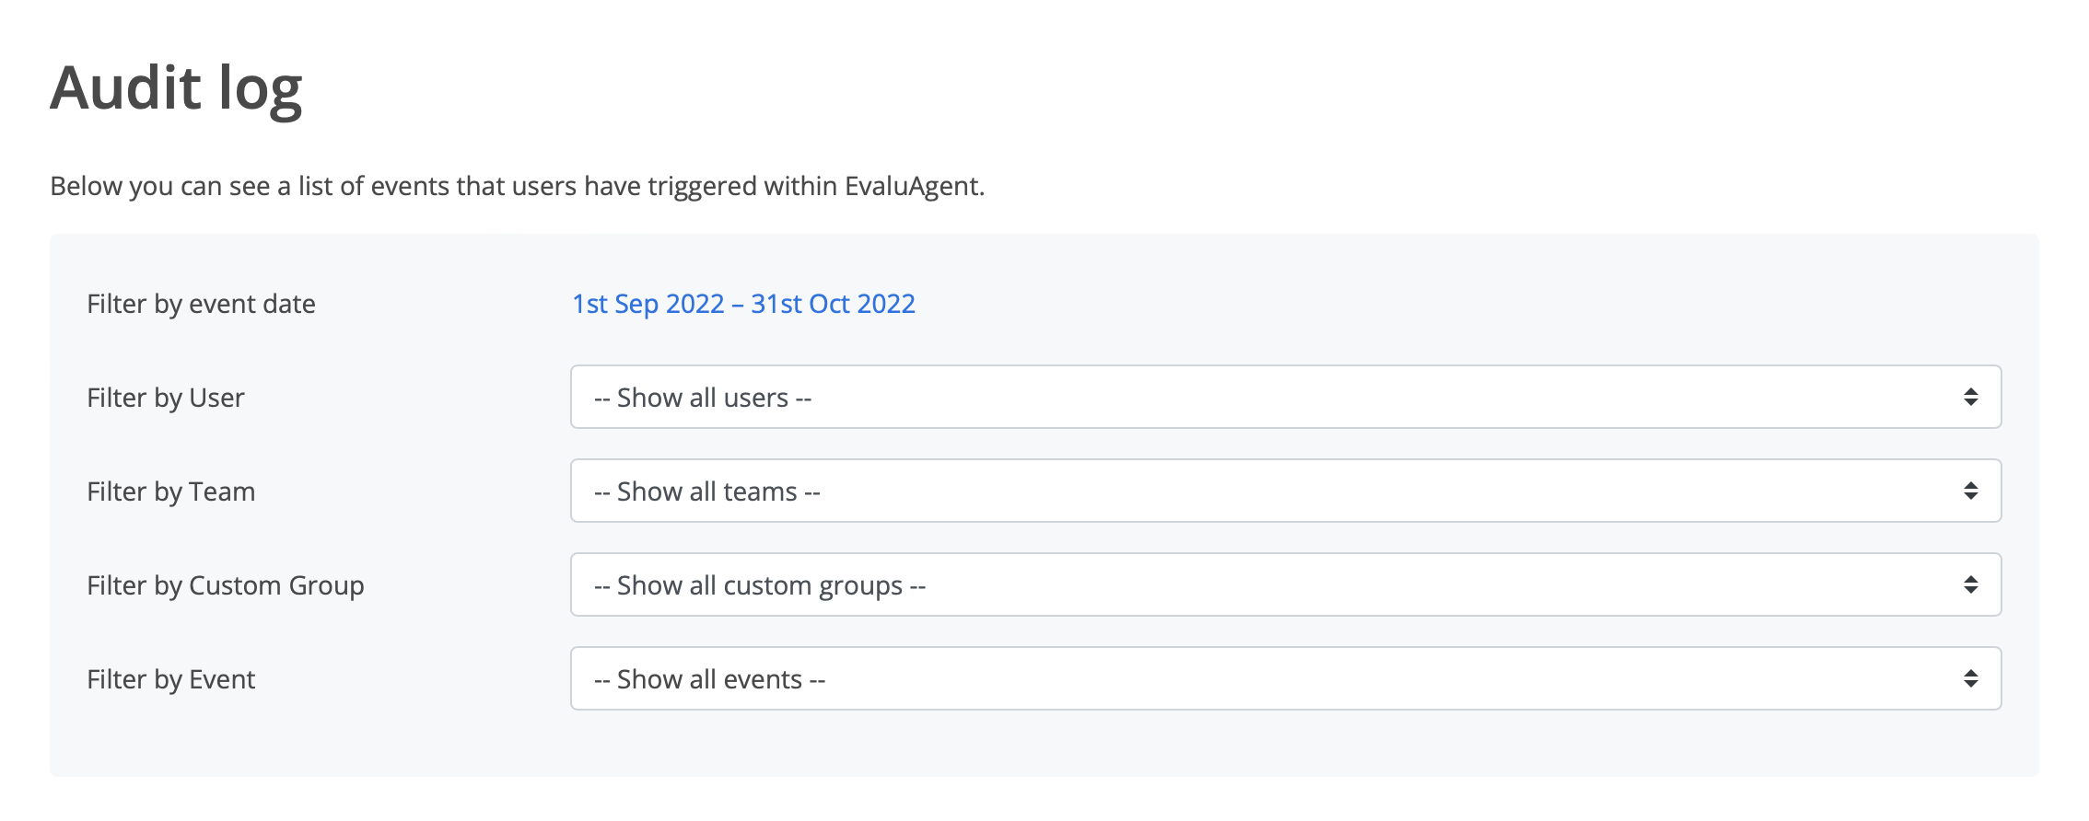Click the arrows icon on custom groups dropdown
This screenshot has height=821, width=2089.
[x=1970, y=585]
